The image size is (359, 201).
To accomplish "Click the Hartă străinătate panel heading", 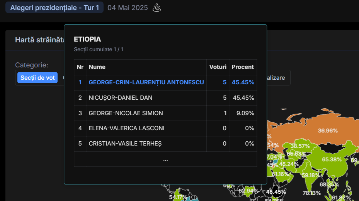I will 39,40.
